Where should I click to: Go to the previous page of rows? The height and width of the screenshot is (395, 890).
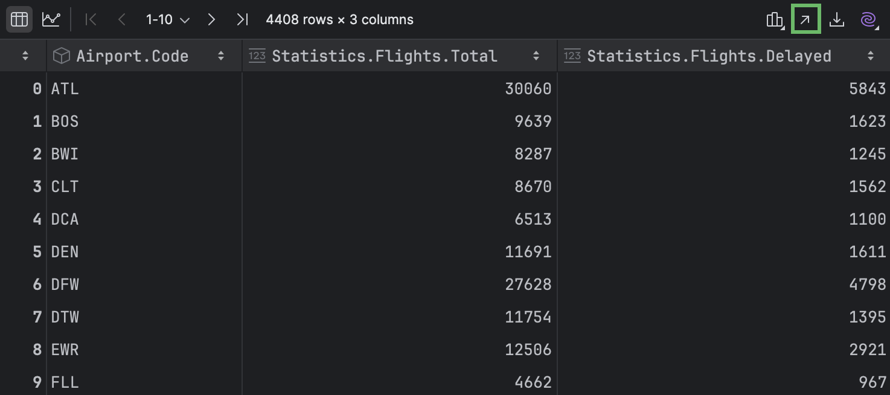pyautogui.click(x=121, y=19)
